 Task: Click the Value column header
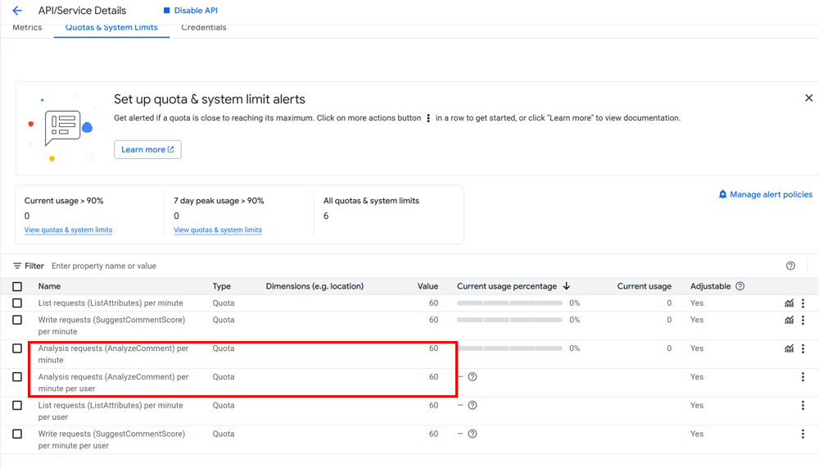(x=428, y=286)
